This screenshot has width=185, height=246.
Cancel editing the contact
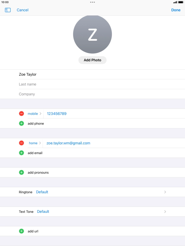click(22, 10)
